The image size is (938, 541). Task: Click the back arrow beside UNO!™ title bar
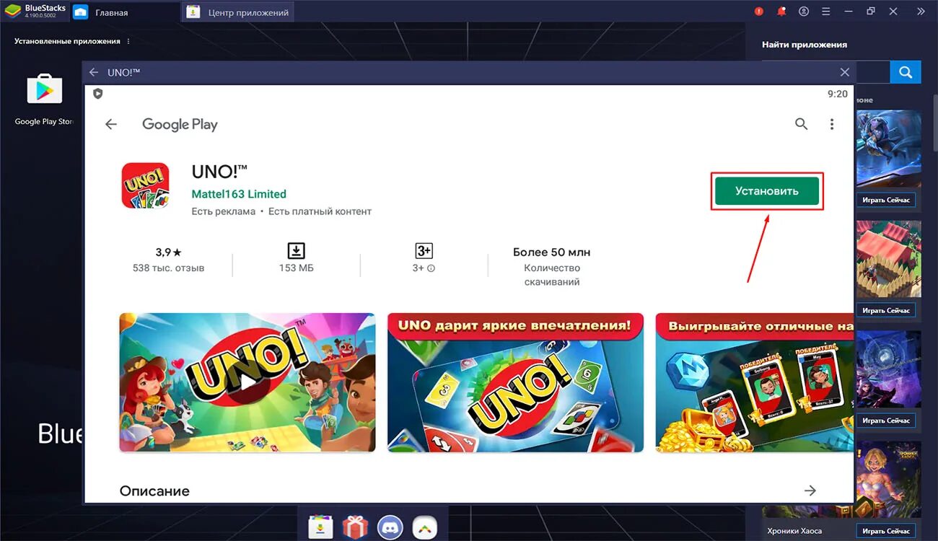pyautogui.click(x=93, y=72)
